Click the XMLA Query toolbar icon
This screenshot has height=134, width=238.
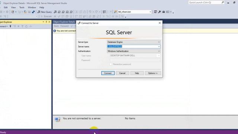tap(67, 12)
